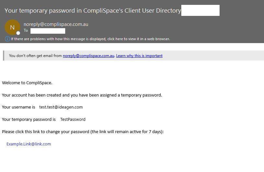Open the 'Learn why this is important' link
The image size is (264, 172).
coord(139,56)
